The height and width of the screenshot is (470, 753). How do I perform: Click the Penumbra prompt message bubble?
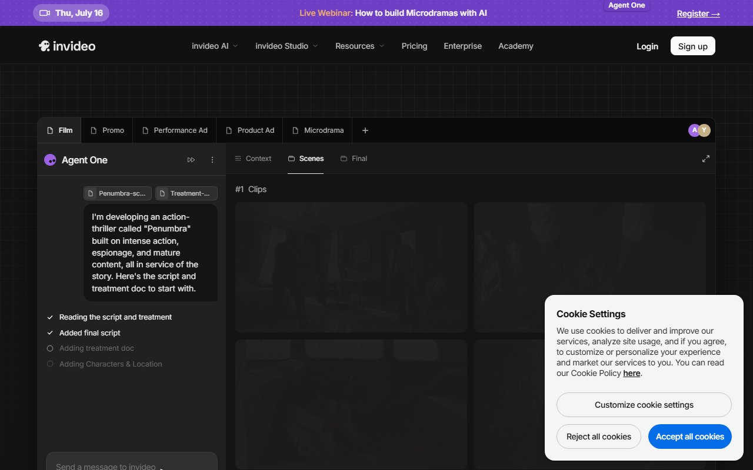[151, 253]
